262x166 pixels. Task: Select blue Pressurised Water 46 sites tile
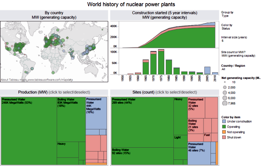pos(199,153)
